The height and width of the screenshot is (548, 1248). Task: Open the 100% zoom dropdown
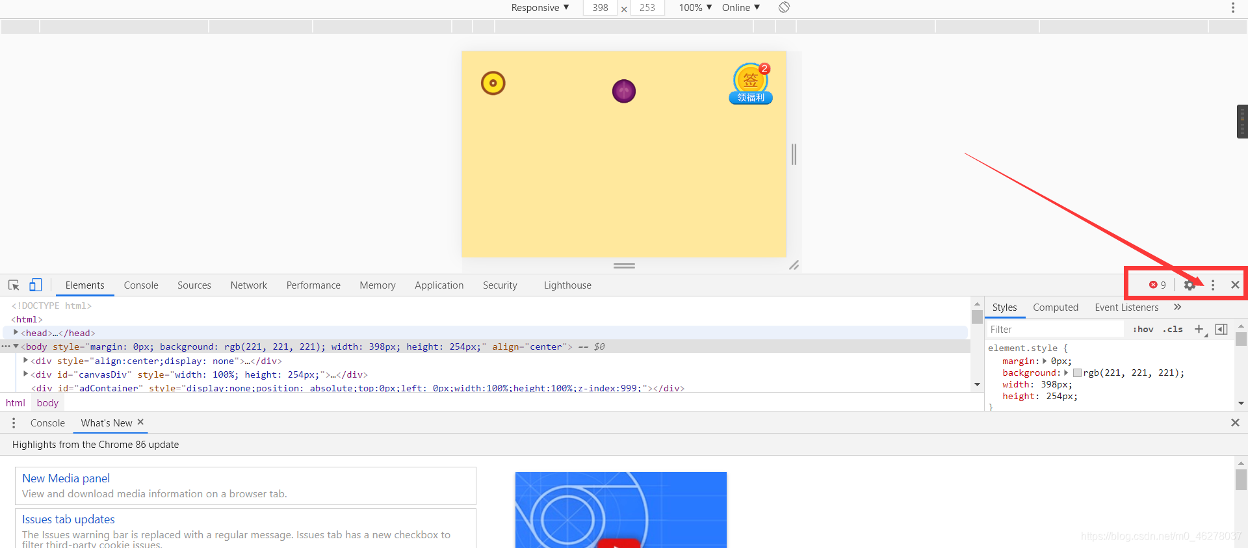point(695,8)
